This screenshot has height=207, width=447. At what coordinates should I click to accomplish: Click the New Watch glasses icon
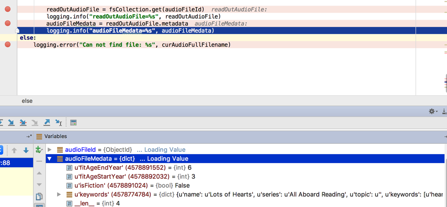(x=39, y=150)
